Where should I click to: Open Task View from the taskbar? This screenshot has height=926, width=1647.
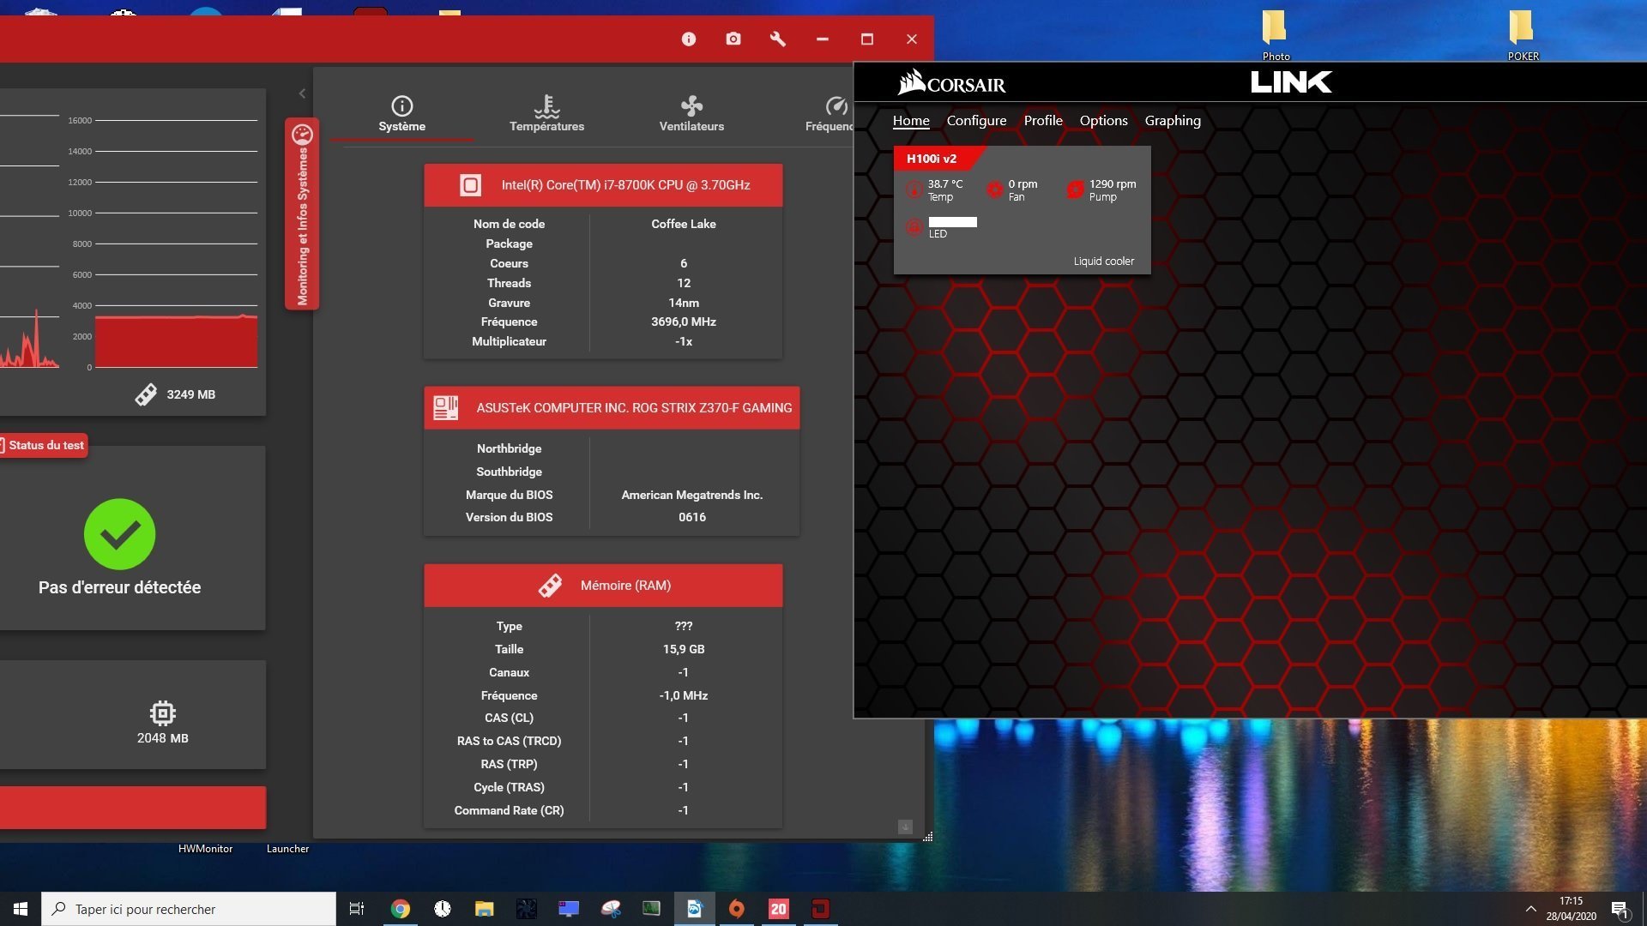point(357,909)
